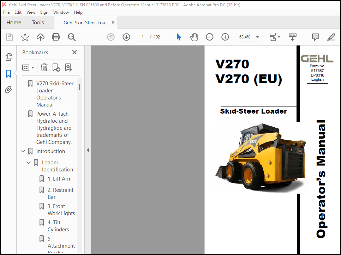Close the Gehl Skid Steer document tab
341x255 pixels.
point(113,22)
